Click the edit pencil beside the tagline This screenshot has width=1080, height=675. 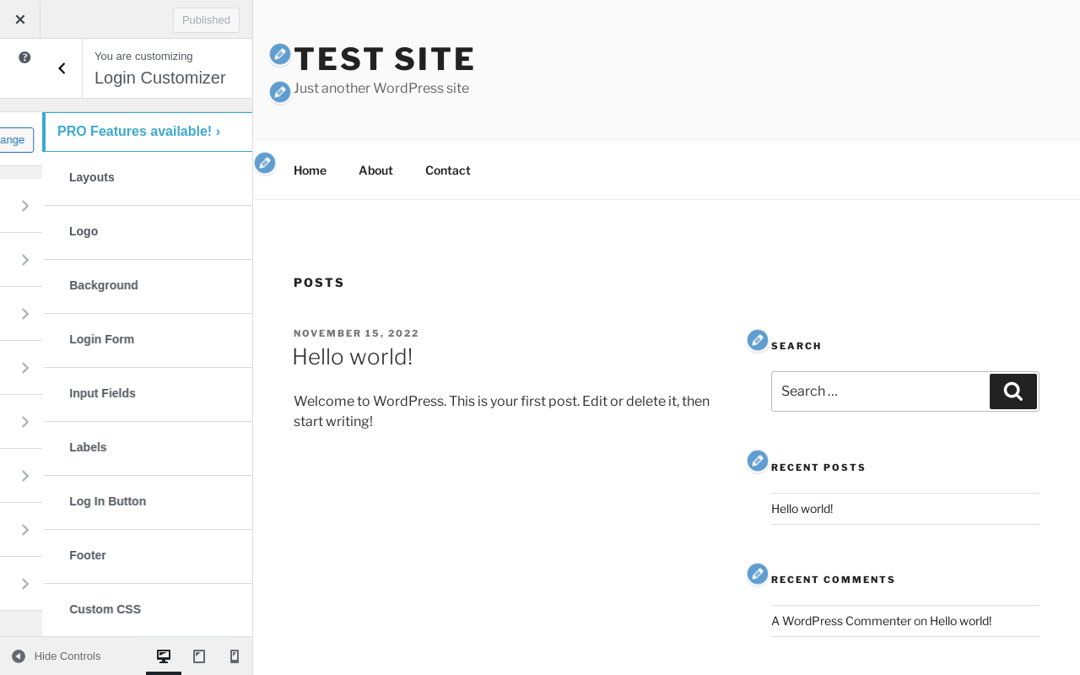tap(280, 92)
